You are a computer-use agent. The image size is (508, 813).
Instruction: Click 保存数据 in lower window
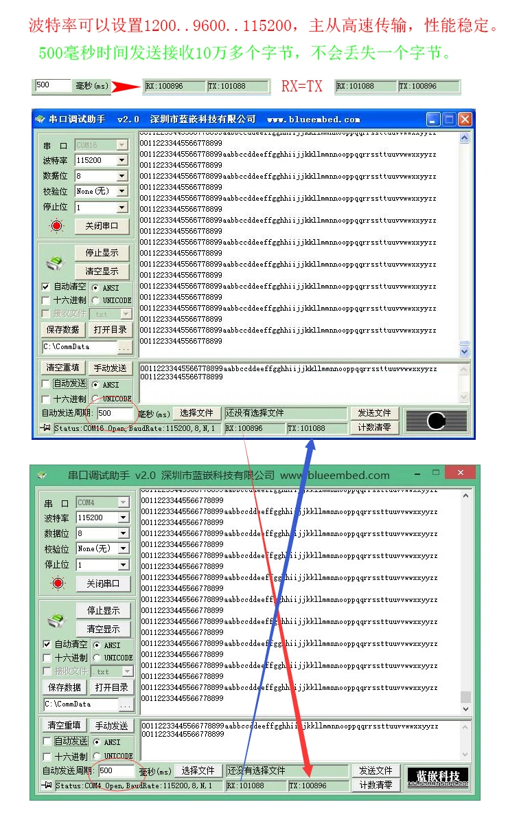point(65,687)
